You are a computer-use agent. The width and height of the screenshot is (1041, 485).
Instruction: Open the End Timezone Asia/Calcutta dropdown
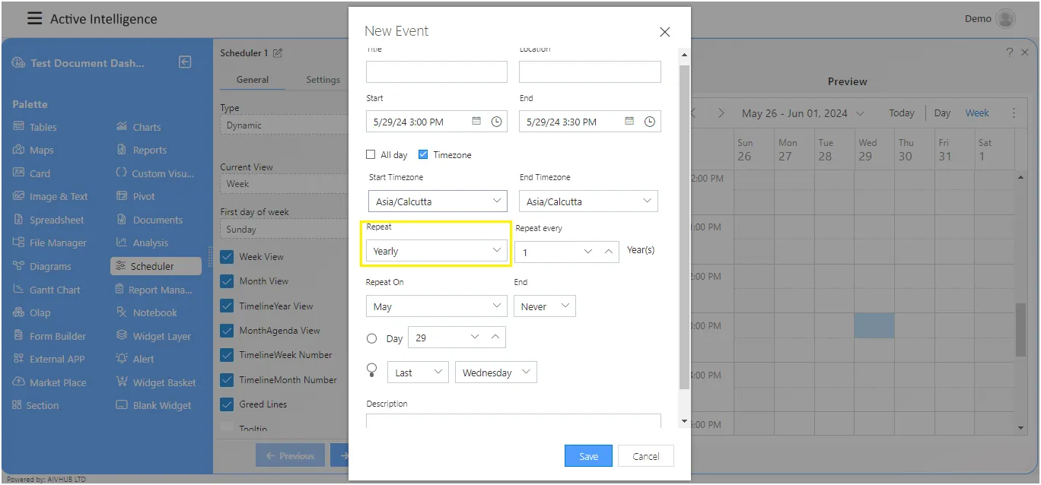[588, 201]
